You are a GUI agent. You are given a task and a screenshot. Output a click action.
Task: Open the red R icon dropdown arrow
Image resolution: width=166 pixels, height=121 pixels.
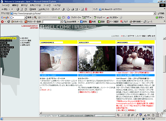click(x=5, y=22)
